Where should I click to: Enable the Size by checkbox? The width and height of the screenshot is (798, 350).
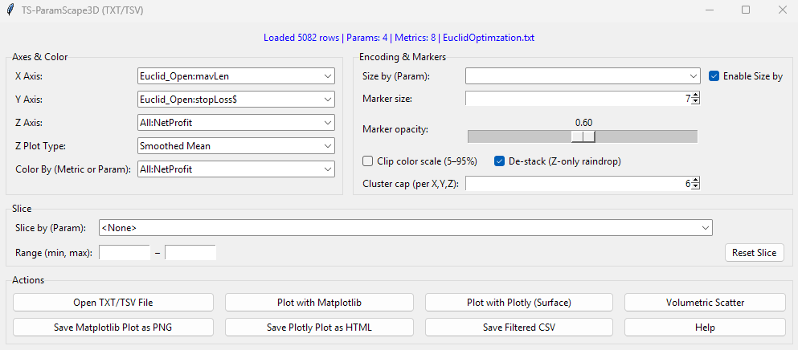714,76
